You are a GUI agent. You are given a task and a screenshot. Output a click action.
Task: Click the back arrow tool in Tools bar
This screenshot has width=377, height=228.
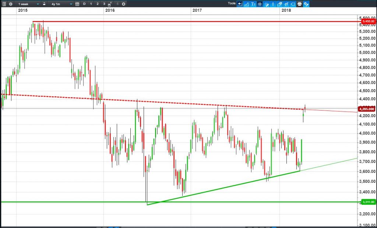pyautogui.click(x=240, y=4)
